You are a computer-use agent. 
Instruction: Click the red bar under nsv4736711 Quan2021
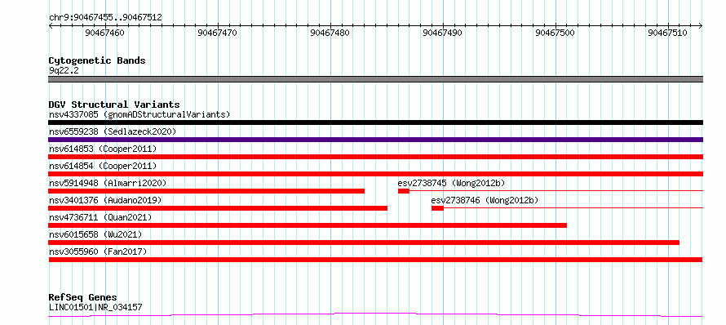click(308, 225)
